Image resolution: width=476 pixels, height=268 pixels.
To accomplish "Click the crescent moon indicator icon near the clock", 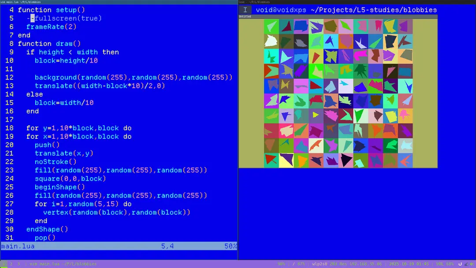I will point(460,264).
